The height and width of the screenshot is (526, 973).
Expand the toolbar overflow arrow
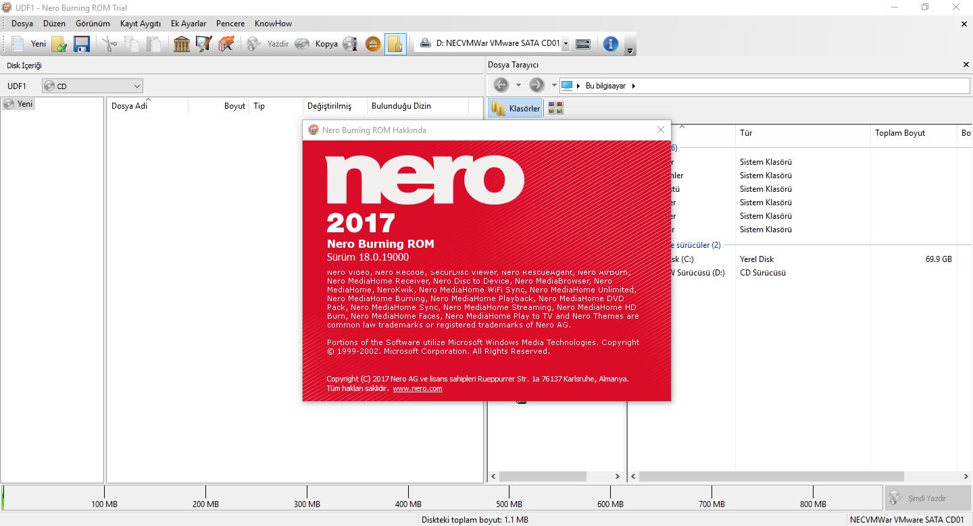pos(630,50)
